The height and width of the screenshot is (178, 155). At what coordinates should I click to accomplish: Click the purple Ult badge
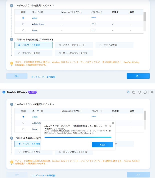pyautogui.click(x=32, y=92)
